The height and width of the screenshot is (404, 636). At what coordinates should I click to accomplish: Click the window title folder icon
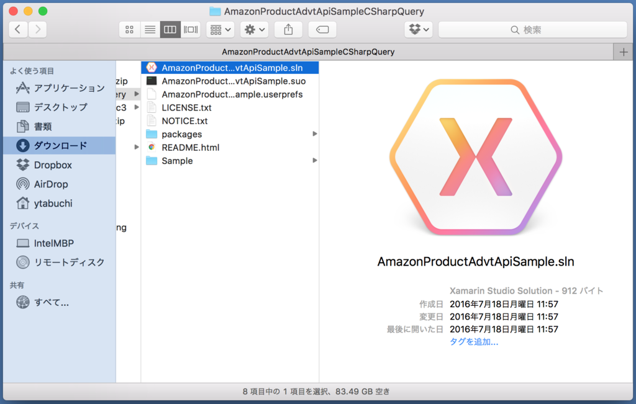coord(215,11)
